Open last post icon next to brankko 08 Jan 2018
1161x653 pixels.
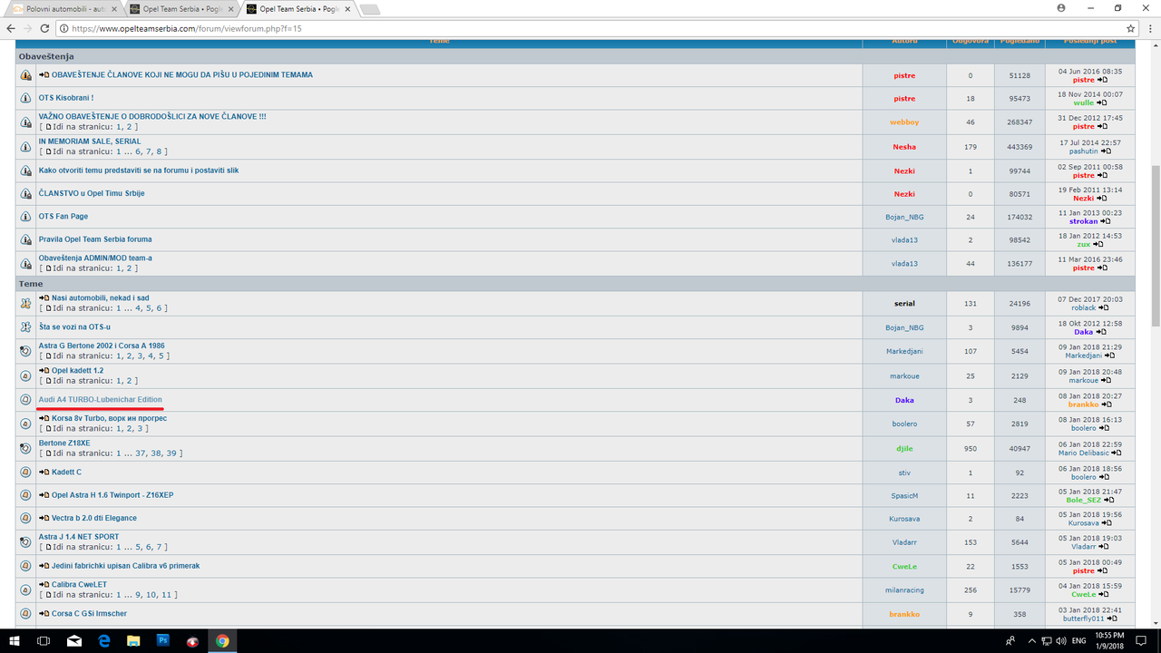click(x=1107, y=404)
